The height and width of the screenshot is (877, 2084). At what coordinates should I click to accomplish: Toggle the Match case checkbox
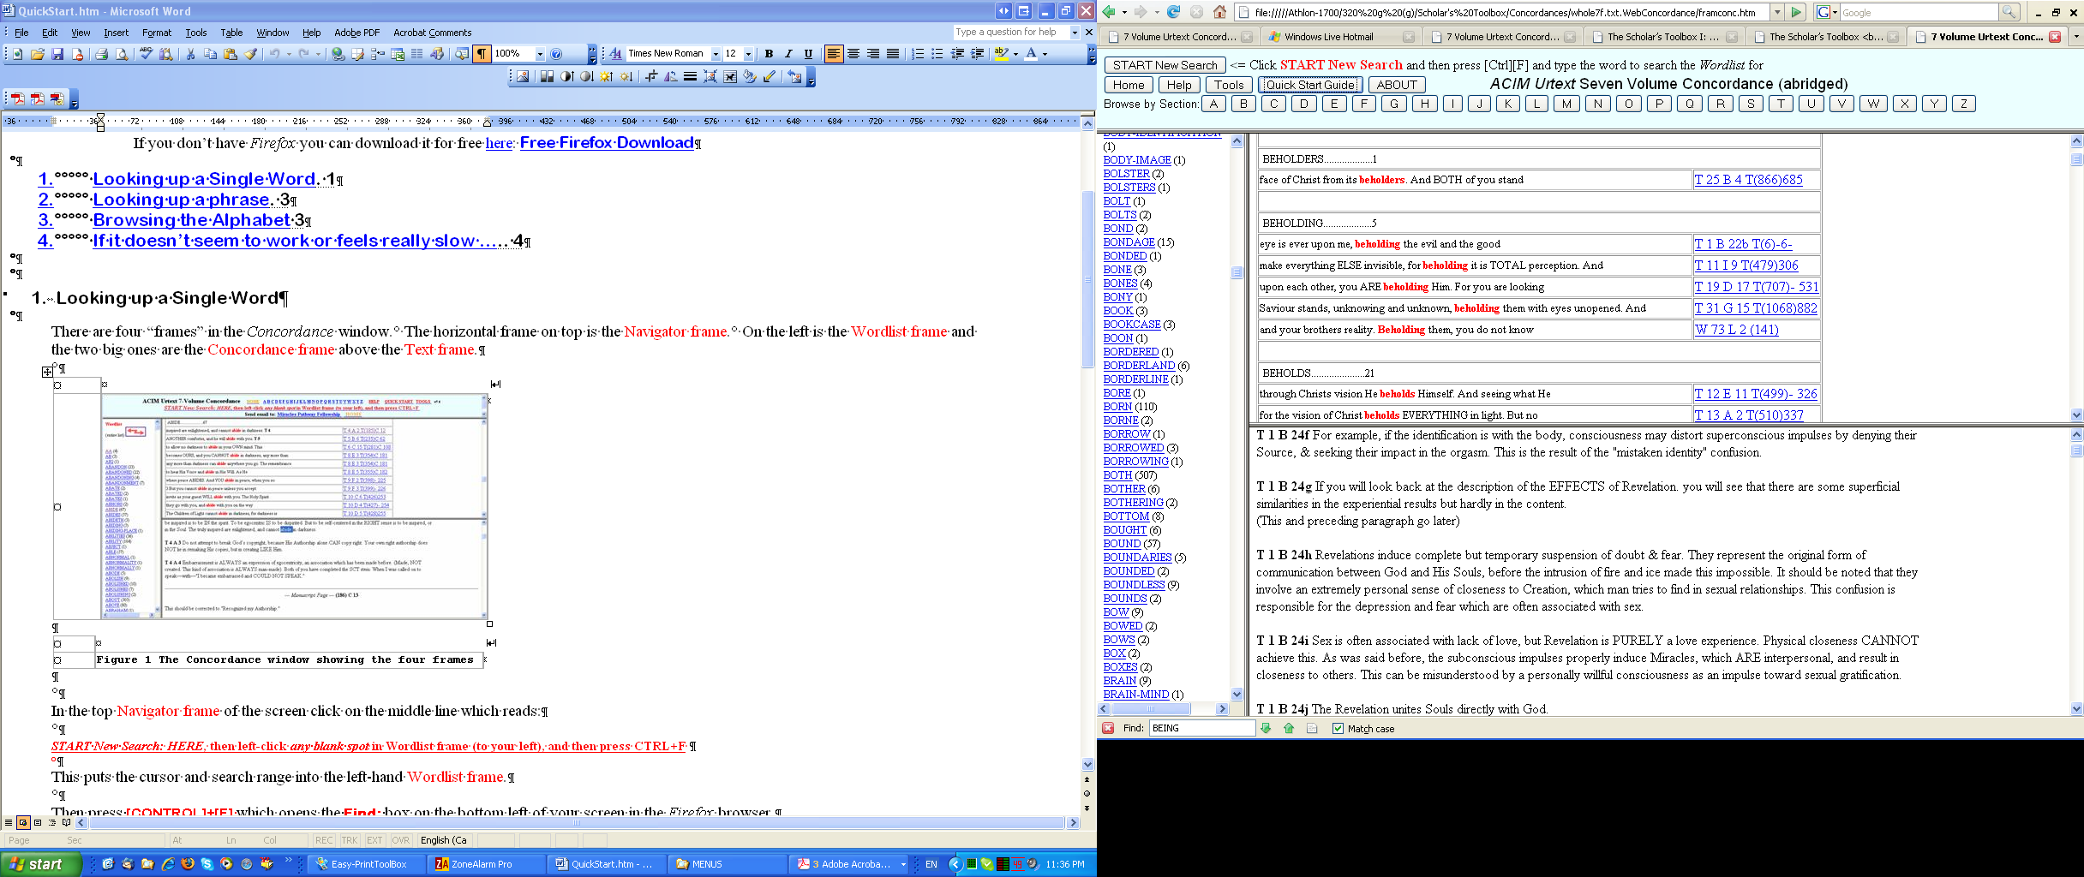pos(1338,729)
